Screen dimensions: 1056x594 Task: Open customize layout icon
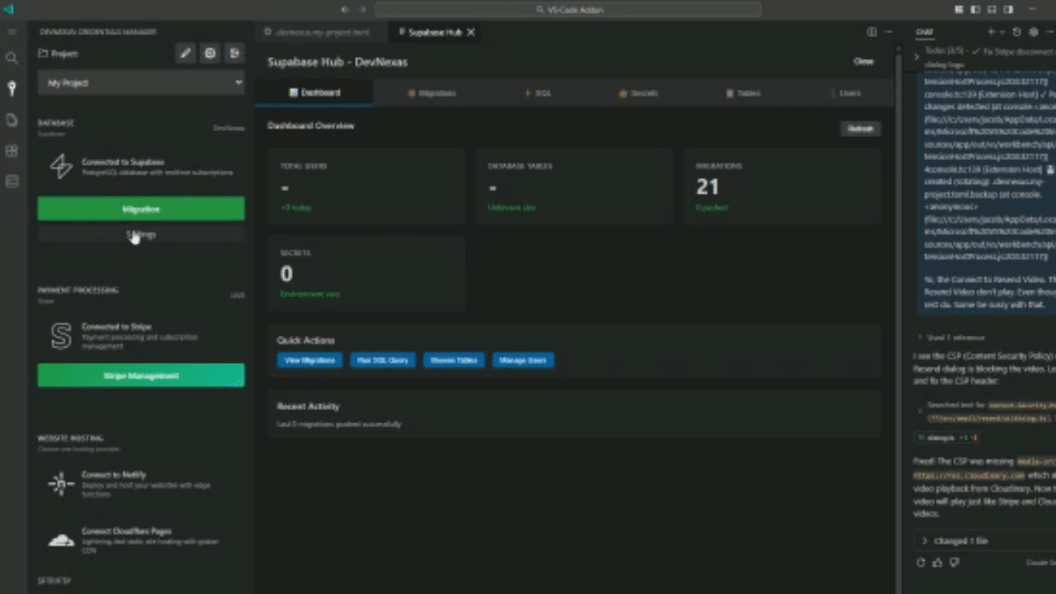(959, 10)
